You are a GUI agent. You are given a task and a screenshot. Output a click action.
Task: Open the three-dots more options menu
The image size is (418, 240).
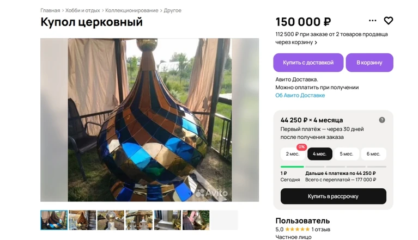pyautogui.click(x=373, y=21)
